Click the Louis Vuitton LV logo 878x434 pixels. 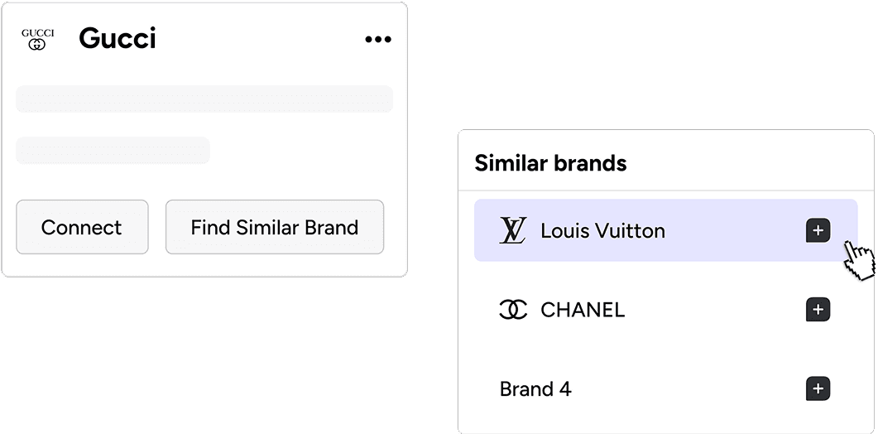(x=513, y=230)
